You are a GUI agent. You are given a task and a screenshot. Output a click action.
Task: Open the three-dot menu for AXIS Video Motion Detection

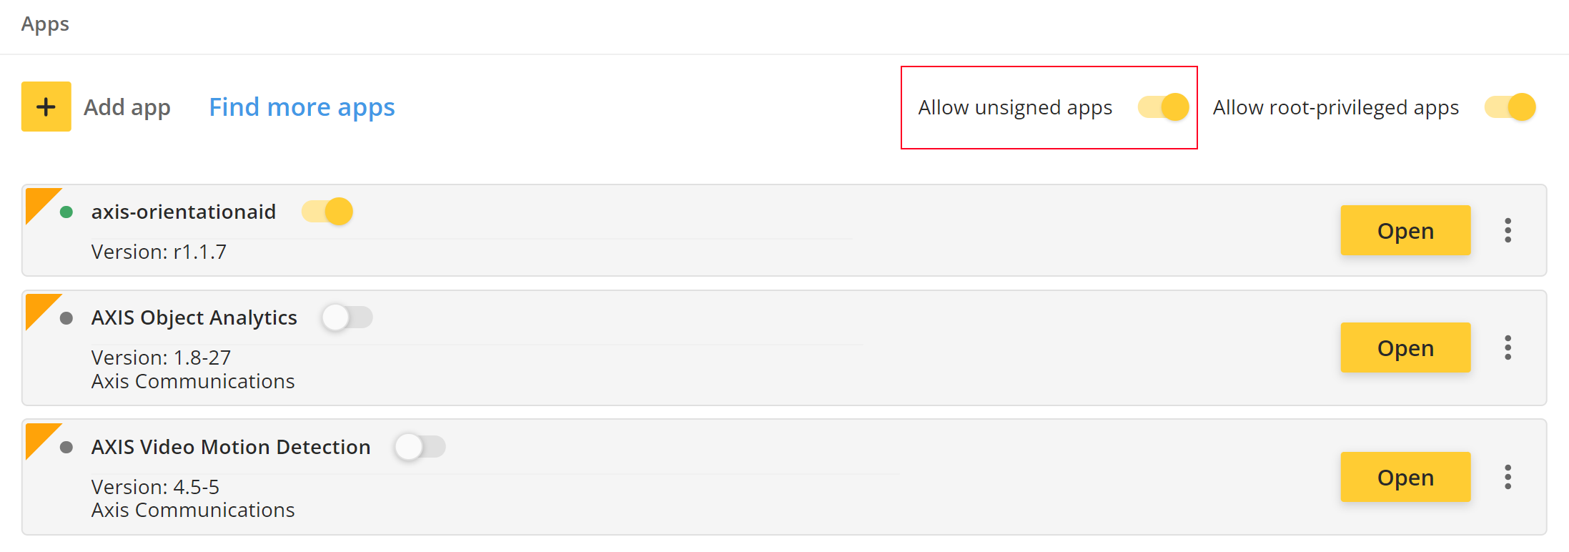[x=1508, y=477]
